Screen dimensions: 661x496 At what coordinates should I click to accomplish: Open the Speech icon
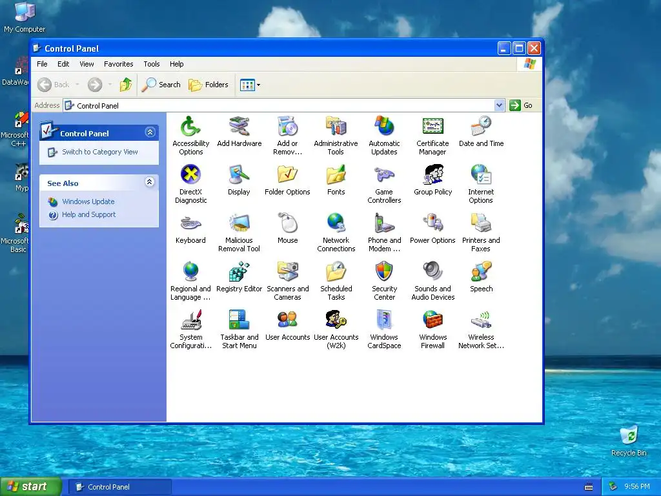[x=481, y=272]
